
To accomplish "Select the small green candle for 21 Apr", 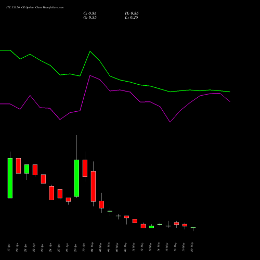I will pos(27,169).
